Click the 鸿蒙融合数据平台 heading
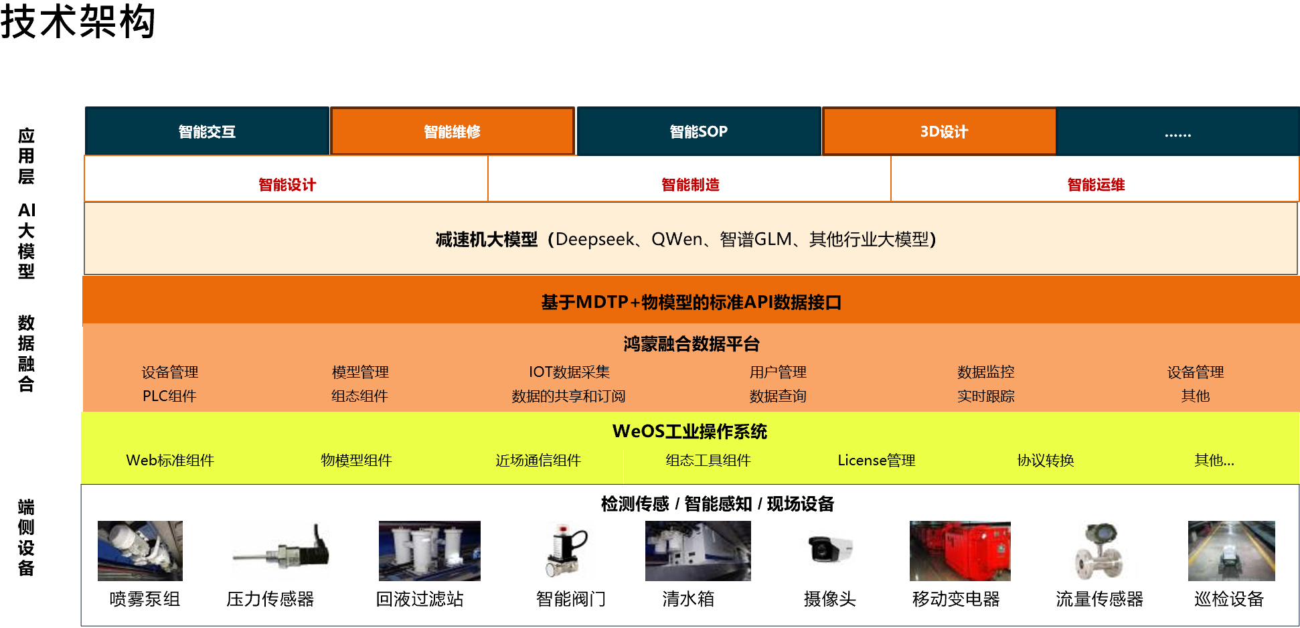 [692, 344]
